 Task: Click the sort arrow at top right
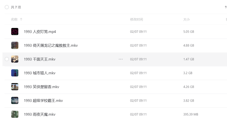pos(226,7)
